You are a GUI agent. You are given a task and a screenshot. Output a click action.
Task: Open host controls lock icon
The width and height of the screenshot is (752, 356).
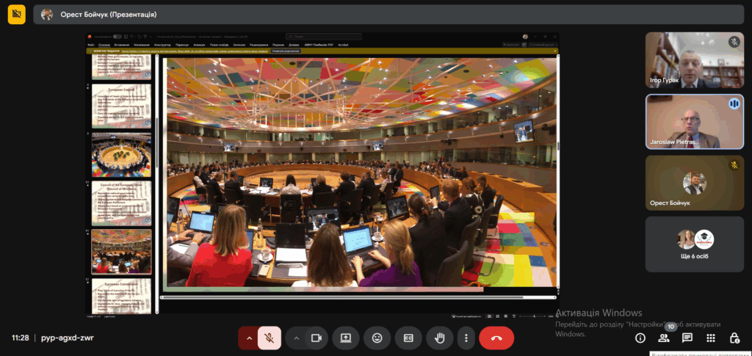point(734,338)
